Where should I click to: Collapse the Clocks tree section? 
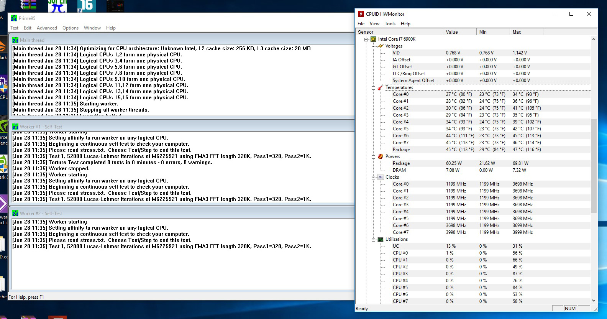coord(373,177)
